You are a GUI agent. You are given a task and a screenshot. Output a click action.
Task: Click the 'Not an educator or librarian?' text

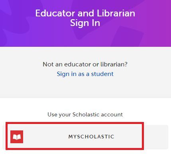pyautogui.click(x=85, y=64)
